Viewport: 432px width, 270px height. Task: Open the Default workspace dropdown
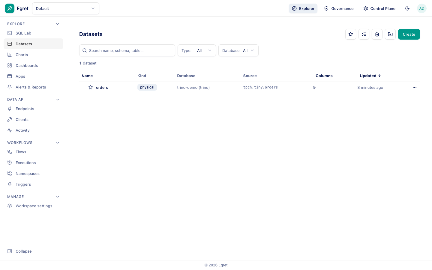[x=66, y=8]
